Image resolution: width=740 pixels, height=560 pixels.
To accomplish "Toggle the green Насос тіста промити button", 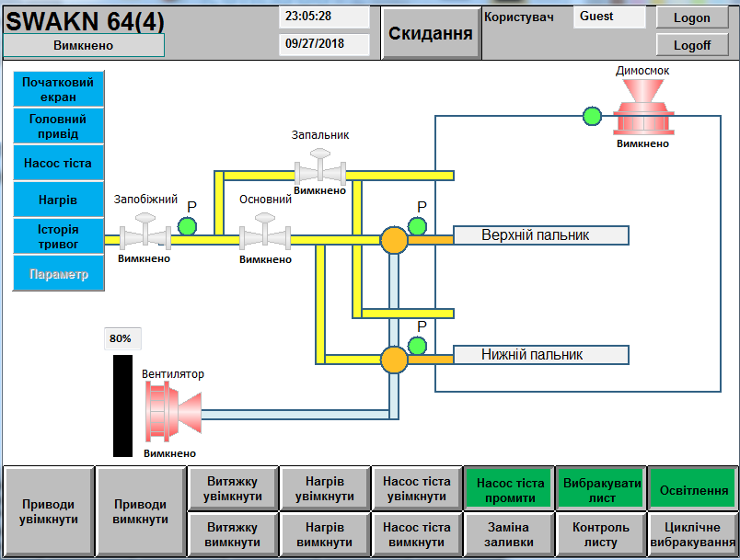I will tap(509, 489).
